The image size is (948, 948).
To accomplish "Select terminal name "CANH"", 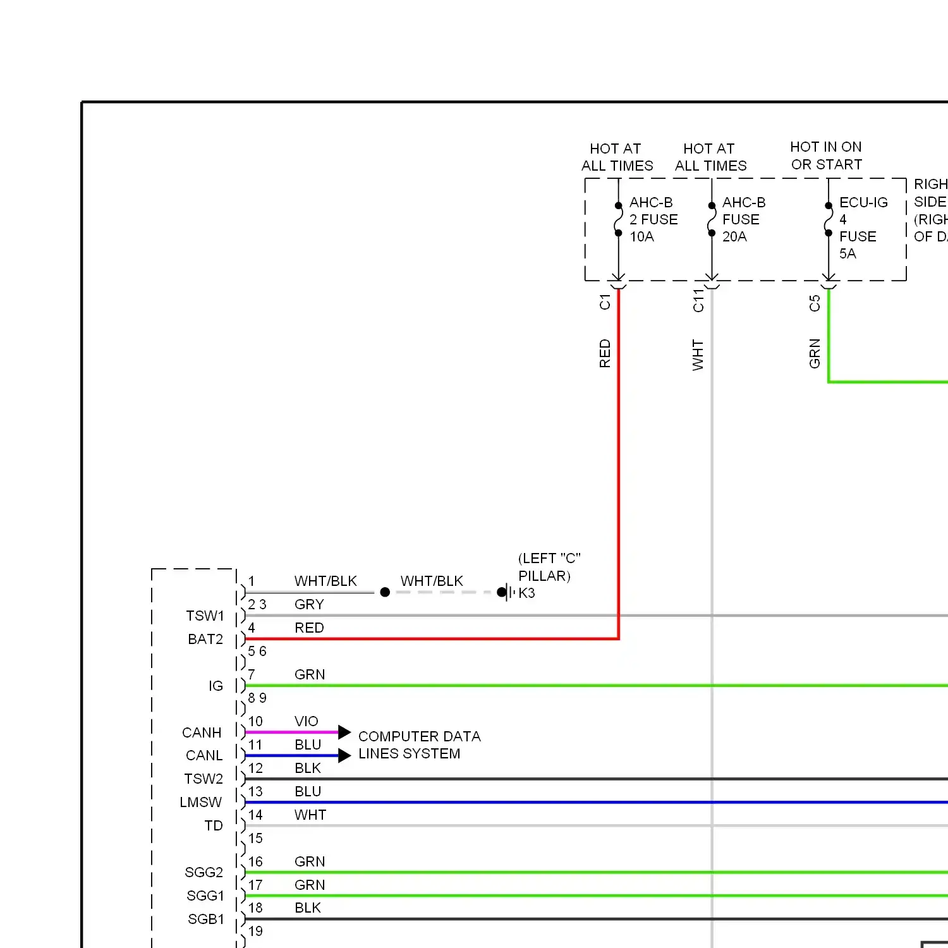I will pyautogui.click(x=202, y=732).
